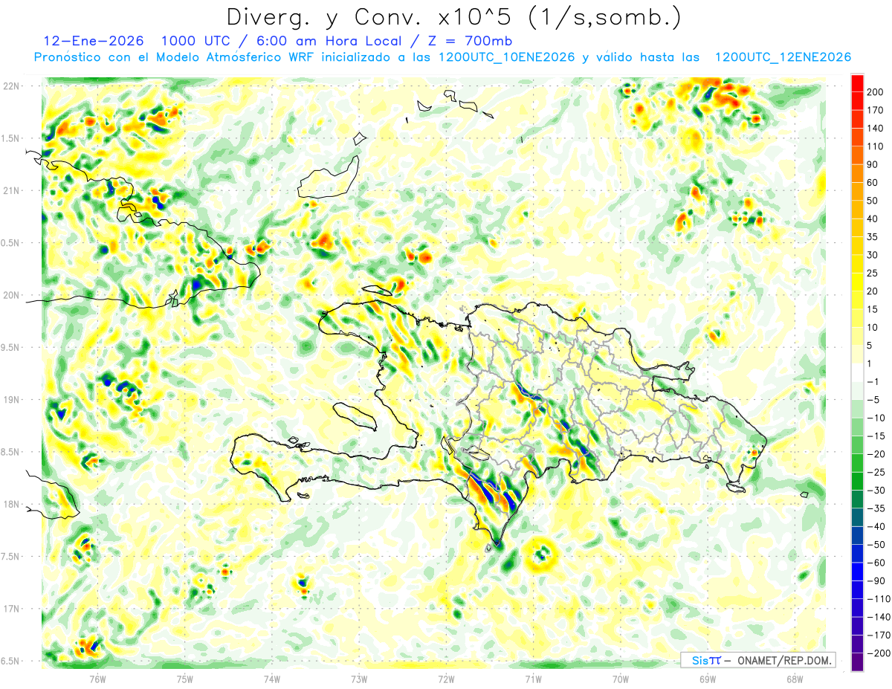Click the colorbar value '110'

click(876, 146)
